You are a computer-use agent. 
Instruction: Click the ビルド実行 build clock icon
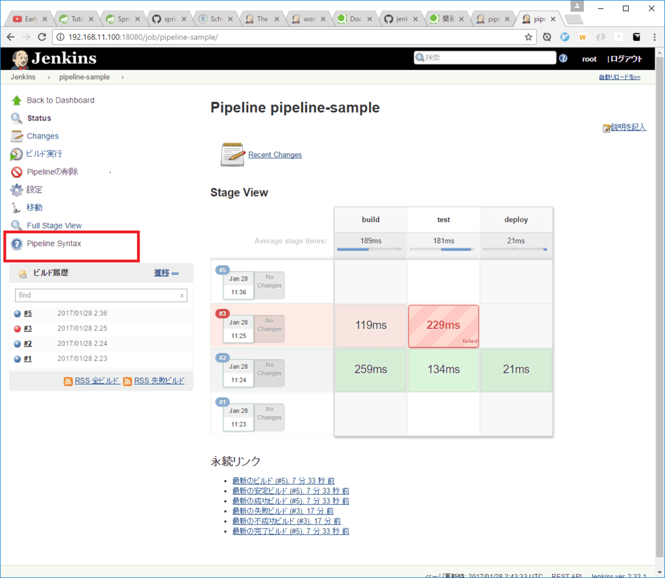tap(16, 155)
